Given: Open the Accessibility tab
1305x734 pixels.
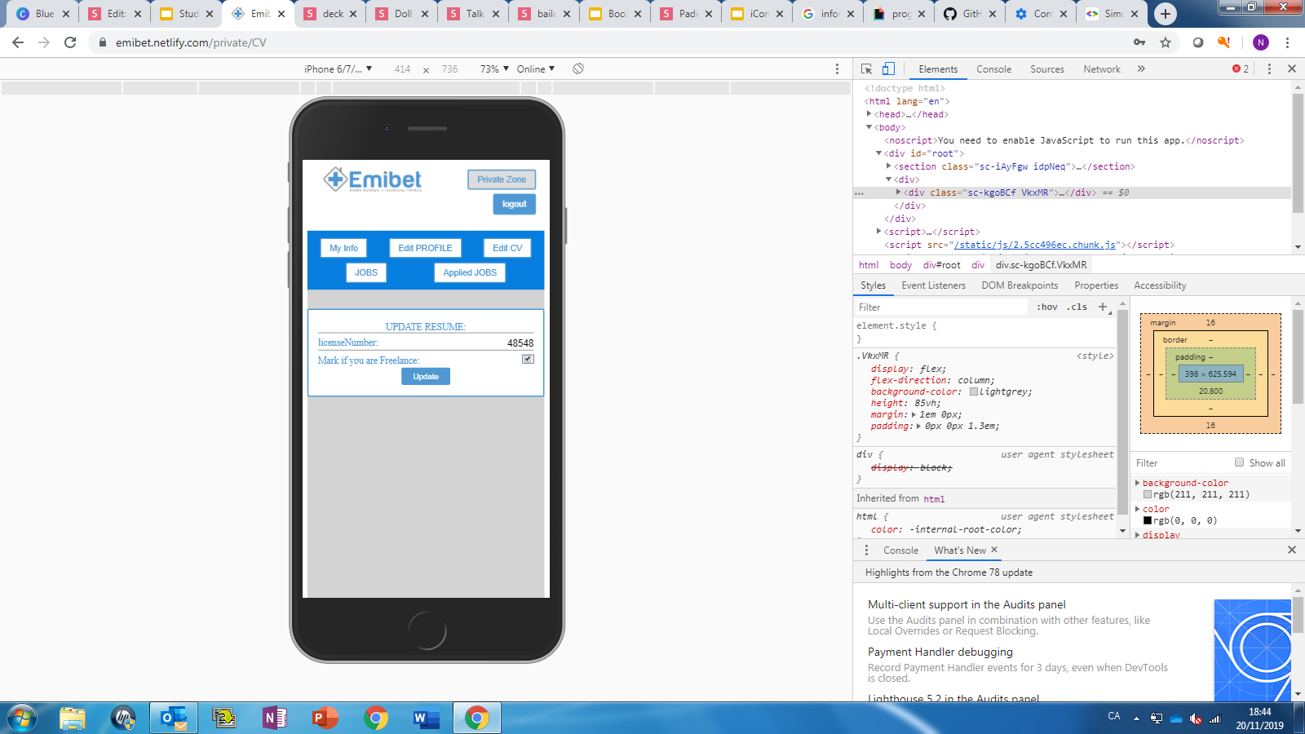Looking at the screenshot, I should [x=1160, y=285].
